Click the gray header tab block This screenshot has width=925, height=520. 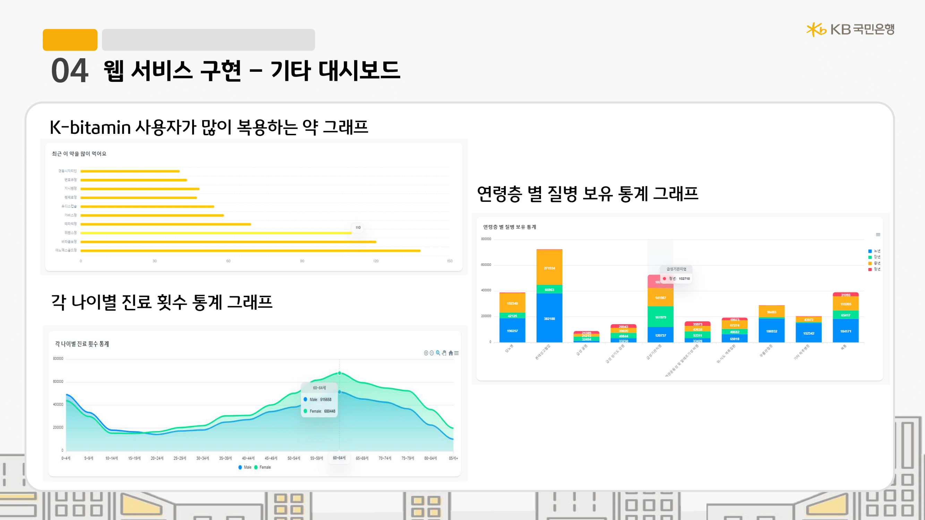tap(208, 40)
